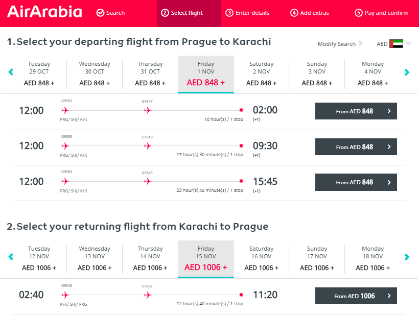Image resolution: width=419 pixels, height=317 pixels.
Task: Select Thursday 14 NOV returning date tab
Action: click(150, 258)
